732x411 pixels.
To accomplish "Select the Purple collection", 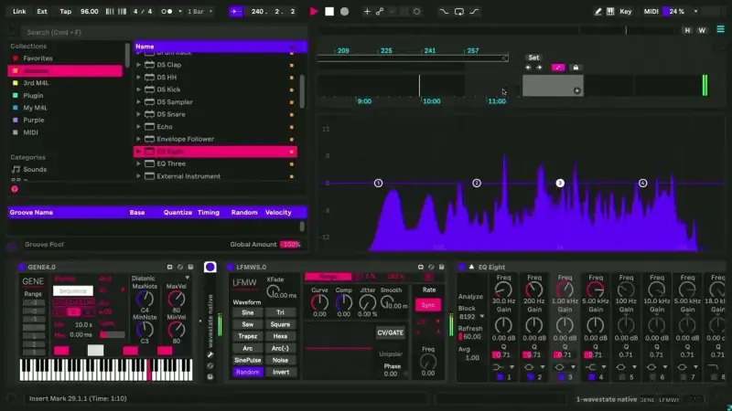I will [34, 121].
